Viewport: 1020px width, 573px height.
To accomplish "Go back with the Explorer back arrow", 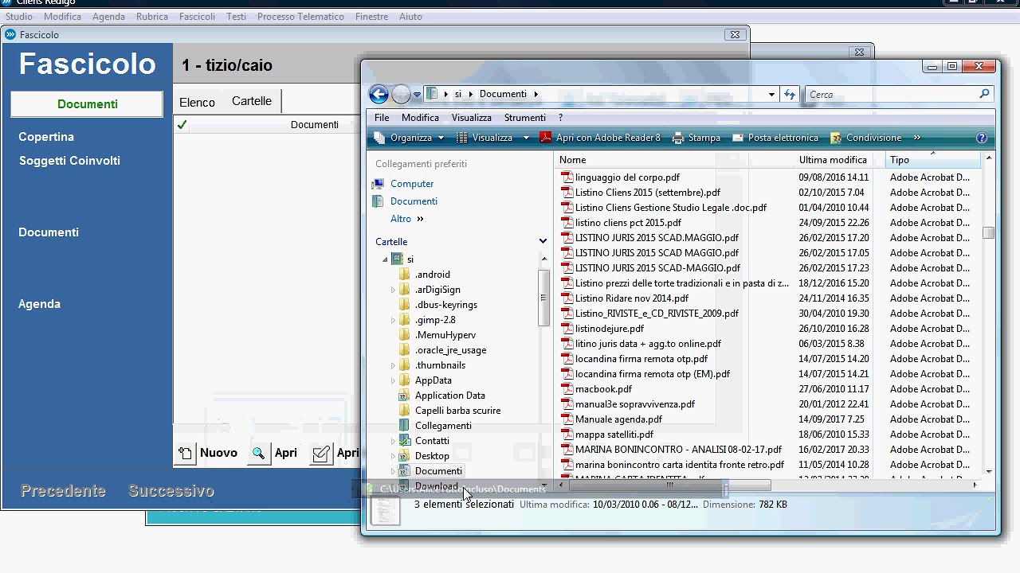I will 379,95.
